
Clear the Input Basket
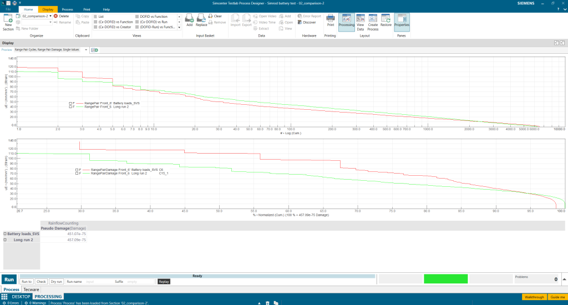coord(215,16)
